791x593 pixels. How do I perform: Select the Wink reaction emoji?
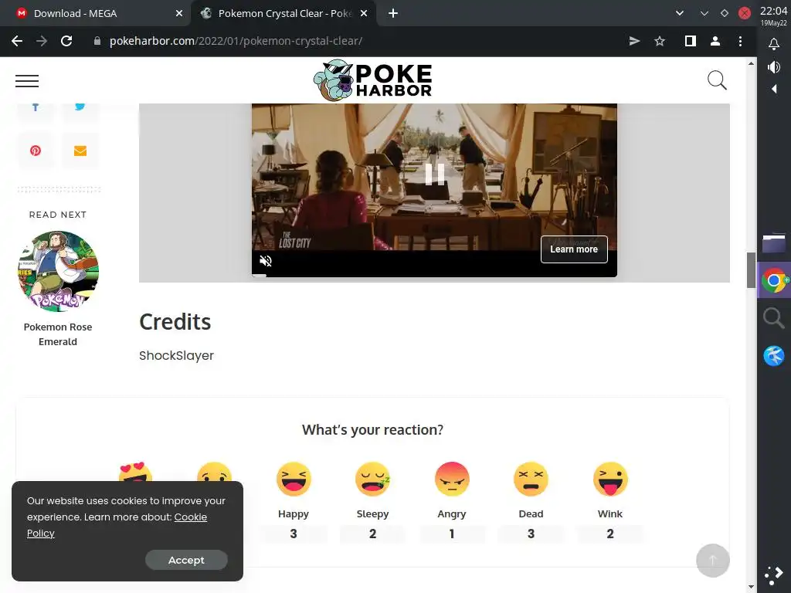click(x=610, y=479)
